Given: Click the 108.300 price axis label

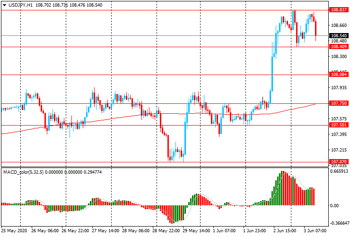Looking at the screenshot, I should [339, 57].
